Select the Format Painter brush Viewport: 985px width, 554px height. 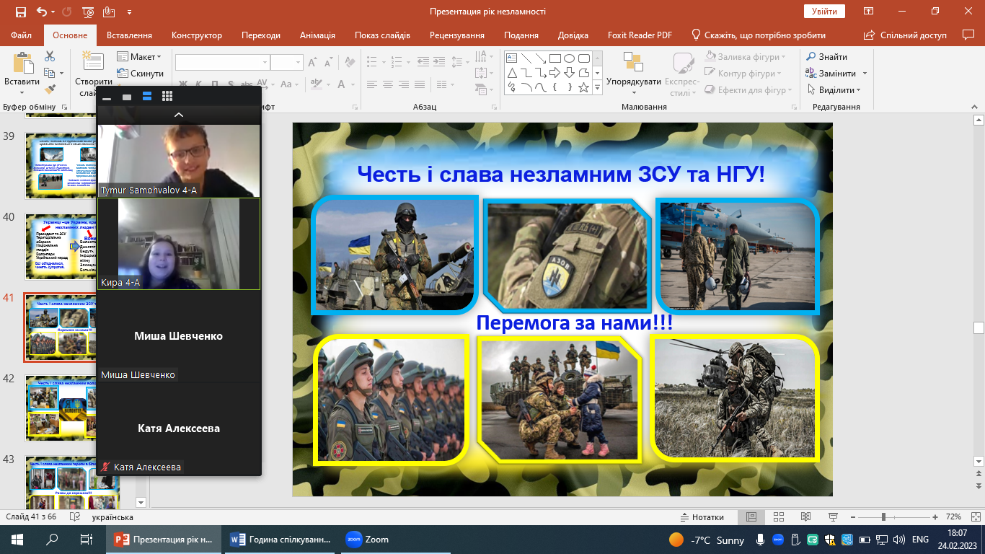[50, 89]
